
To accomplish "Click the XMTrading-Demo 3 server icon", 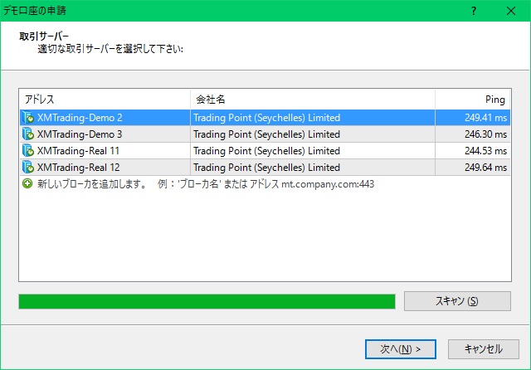I will (x=27, y=134).
